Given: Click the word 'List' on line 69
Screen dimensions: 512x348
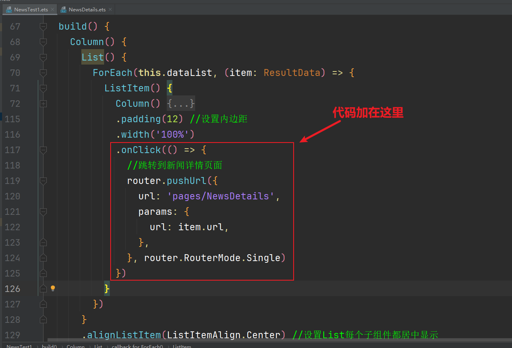Looking at the screenshot, I should coord(93,57).
